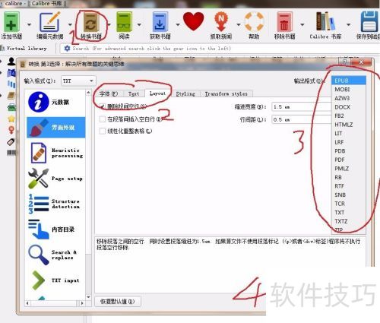This screenshot has height=323, width=380.
Task: Select HTMLZ output format
Action: [x=349, y=125]
